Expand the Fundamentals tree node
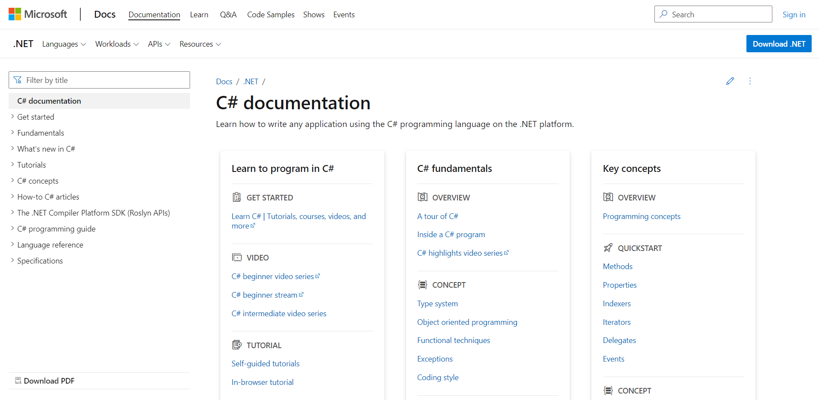The height and width of the screenshot is (400, 819). coord(13,133)
